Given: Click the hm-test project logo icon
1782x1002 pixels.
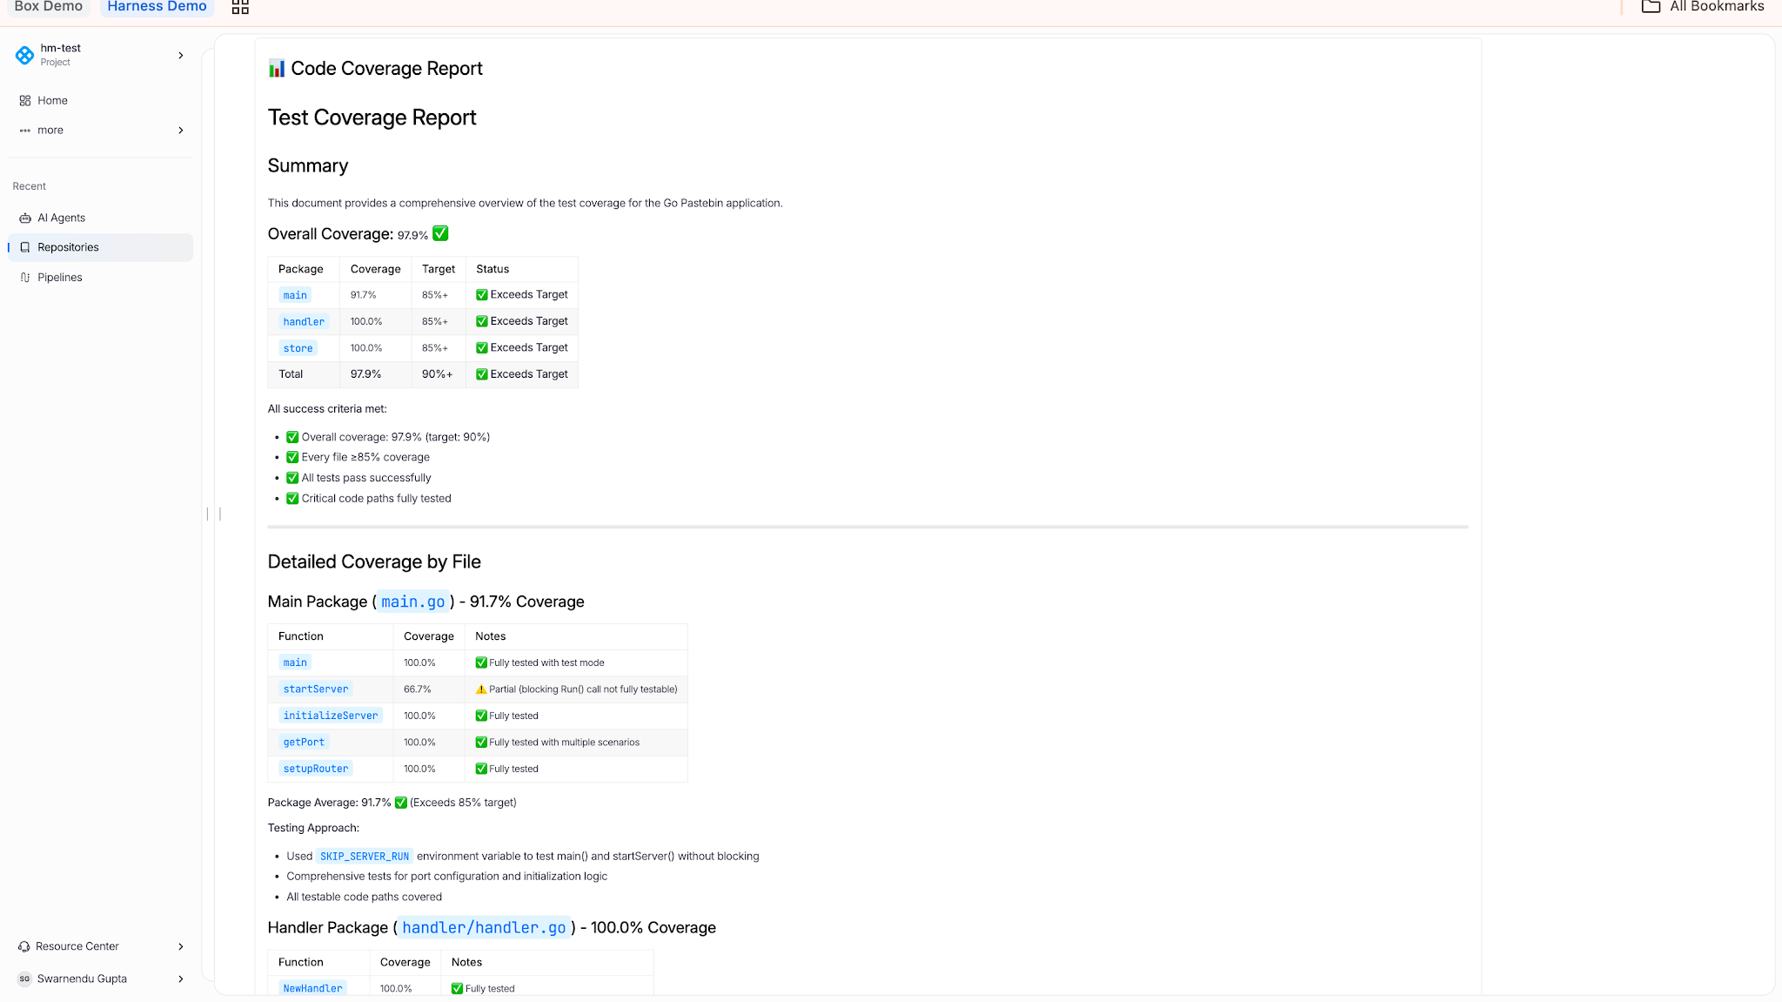Looking at the screenshot, I should pyautogui.click(x=24, y=55).
